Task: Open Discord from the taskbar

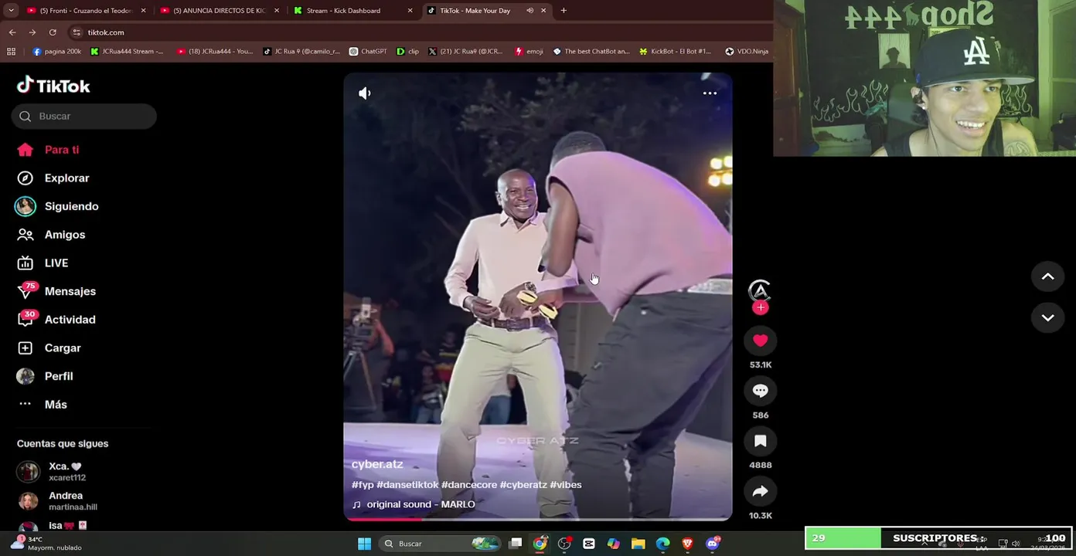Action: click(713, 544)
